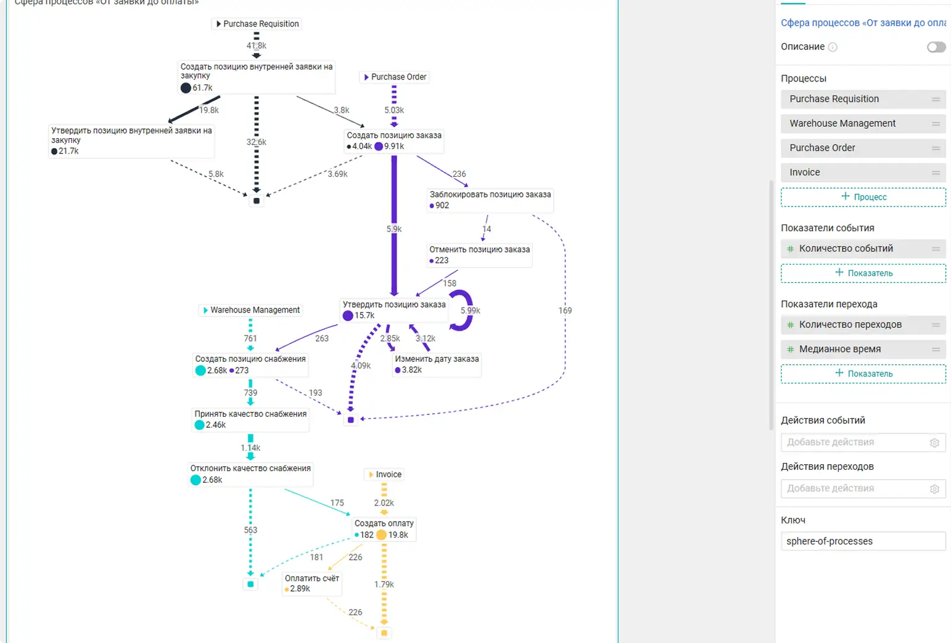Click hash icon beside Медианное время
The image size is (951, 643).
(790, 350)
